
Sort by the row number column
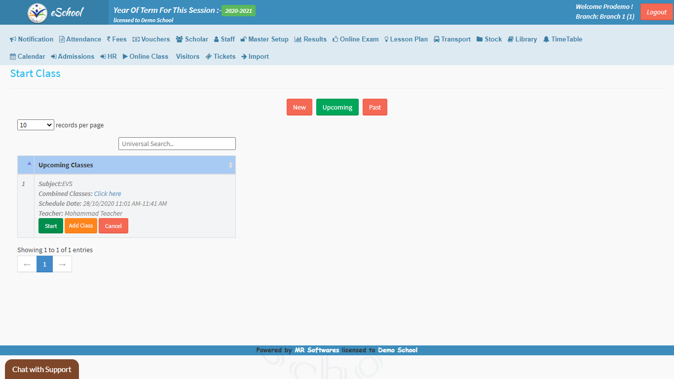point(26,165)
